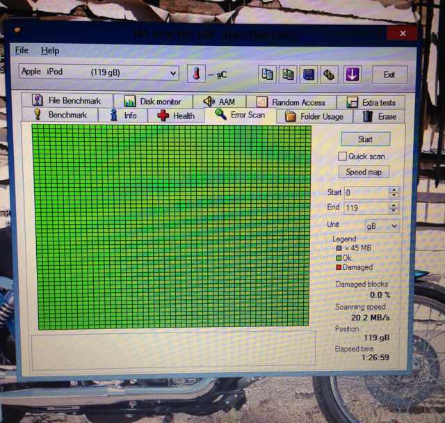Open the File menu
This screenshot has height=423, width=445.
[22, 50]
